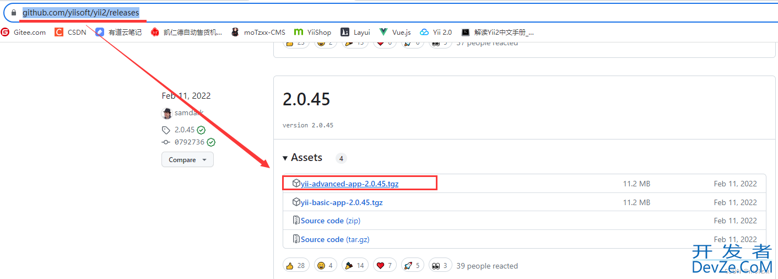Click the Gitee.com bookmark favicon

pyautogui.click(x=5, y=32)
